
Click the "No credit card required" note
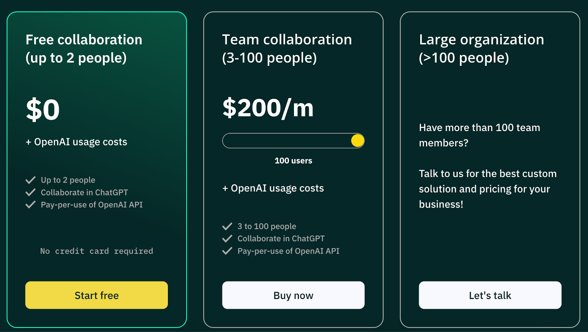click(x=96, y=251)
